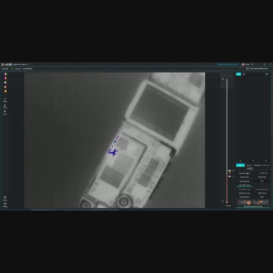Select the first color palette icon
Viewport: 273px width, 273px height.
[5, 74]
